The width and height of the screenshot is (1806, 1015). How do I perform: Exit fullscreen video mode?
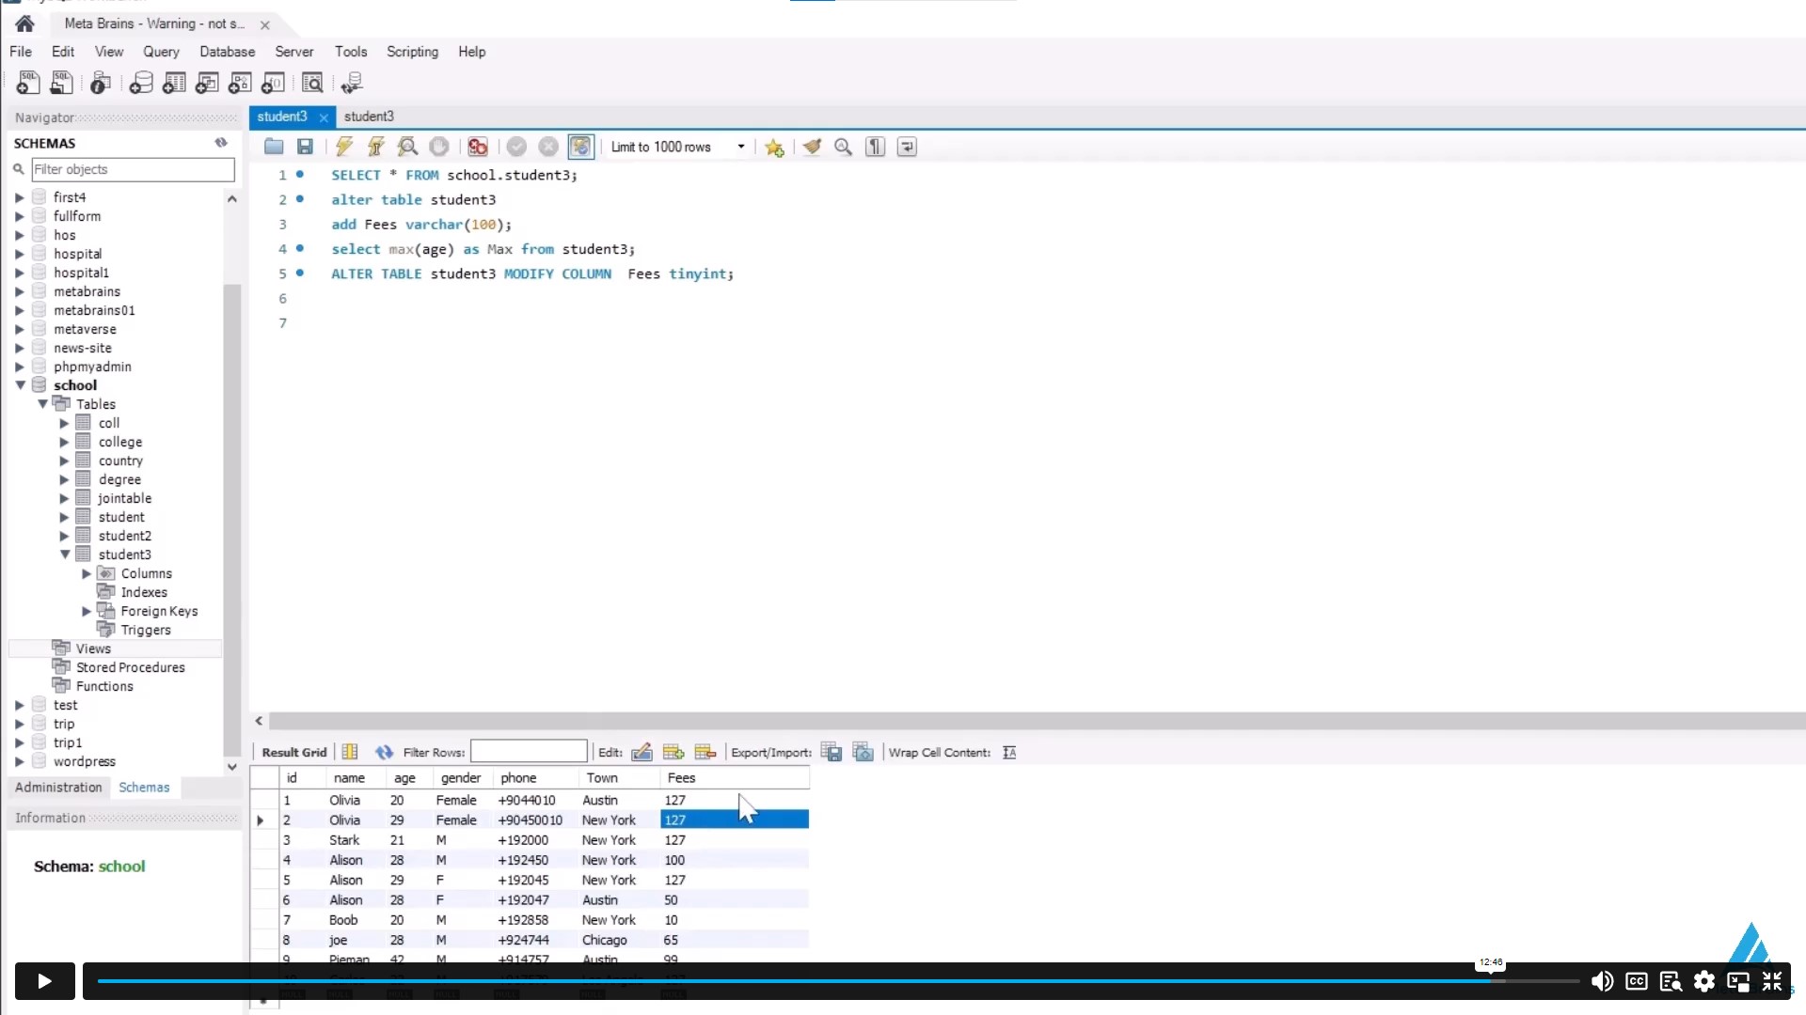pos(1772,981)
